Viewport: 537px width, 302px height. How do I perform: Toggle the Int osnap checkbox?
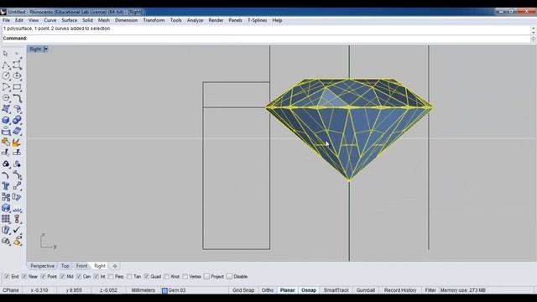pyautogui.click(x=96, y=276)
